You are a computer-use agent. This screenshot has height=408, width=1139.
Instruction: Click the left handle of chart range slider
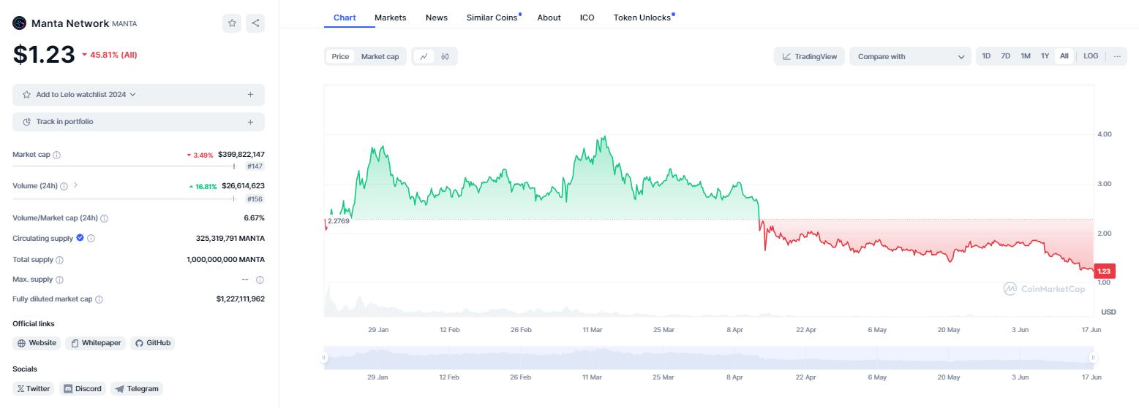(324, 357)
